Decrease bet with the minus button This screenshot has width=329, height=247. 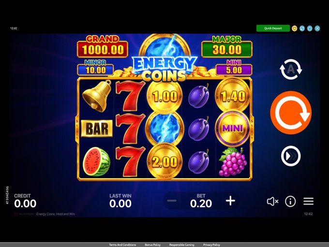pyautogui.click(x=172, y=201)
